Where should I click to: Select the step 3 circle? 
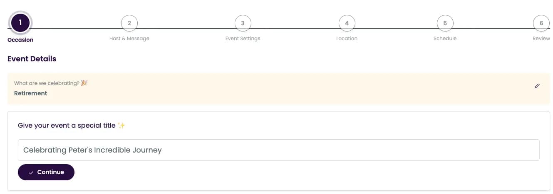(x=243, y=23)
